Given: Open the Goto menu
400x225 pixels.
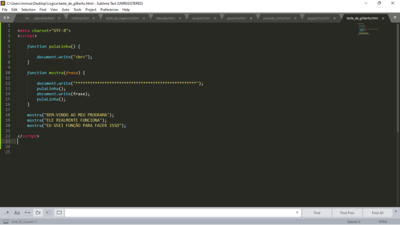Looking at the screenshot, I should pos(66,10).
